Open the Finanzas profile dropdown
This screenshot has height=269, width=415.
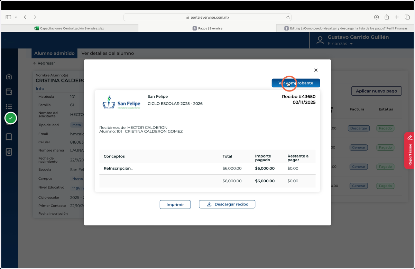(340, 44)
